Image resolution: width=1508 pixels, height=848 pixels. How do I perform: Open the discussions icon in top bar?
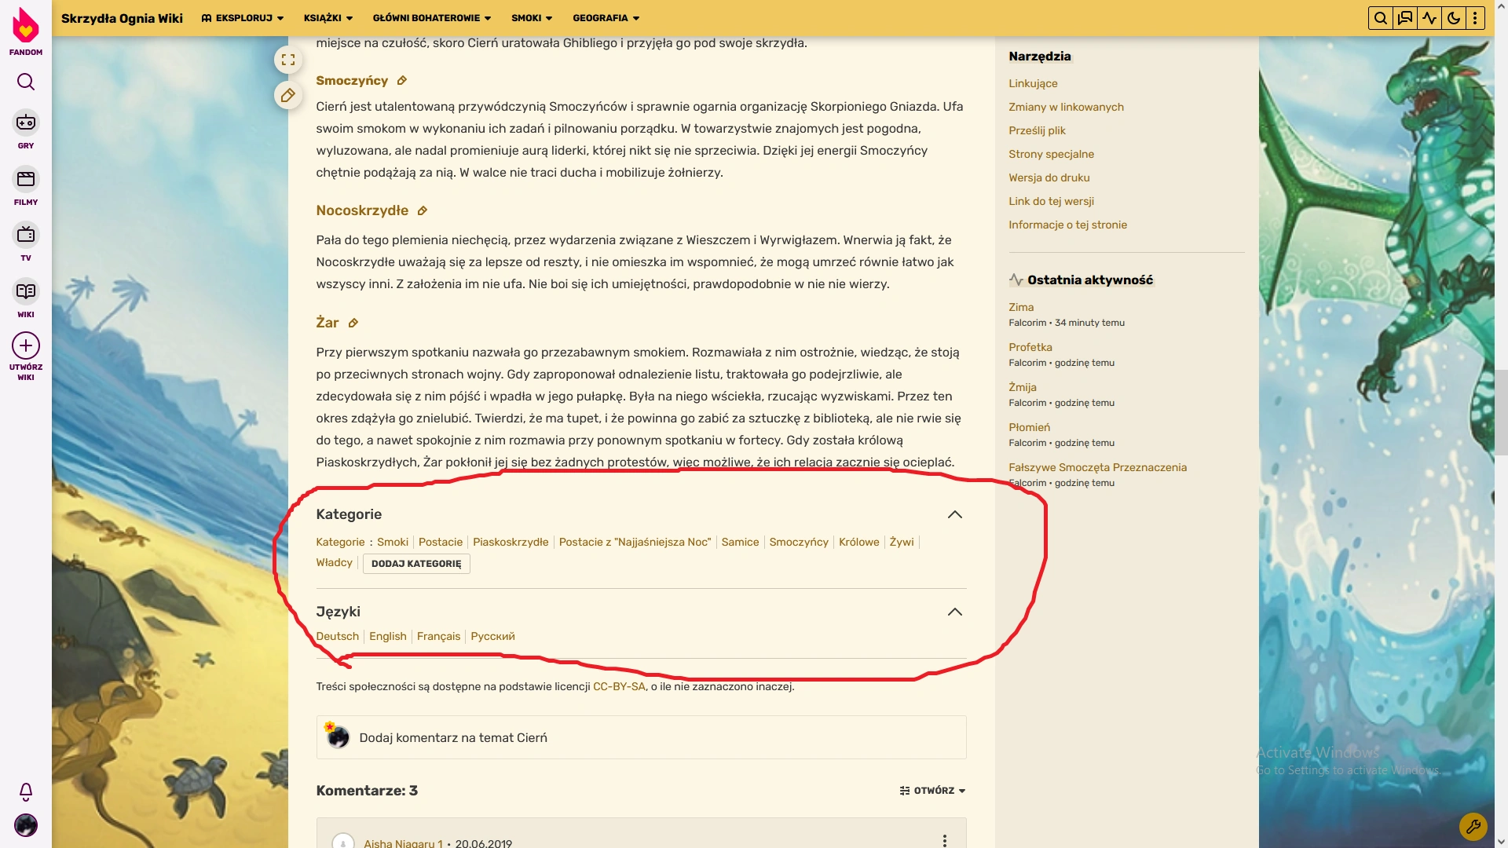pos(1405,18)
